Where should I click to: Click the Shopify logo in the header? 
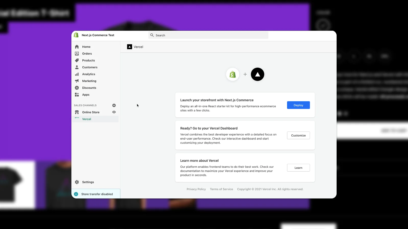click(x=76, y=35)
